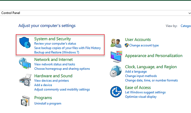The image size is (191, 113).
Task: Open the Hardware and Sound printer icon
Action: point(25,80)
